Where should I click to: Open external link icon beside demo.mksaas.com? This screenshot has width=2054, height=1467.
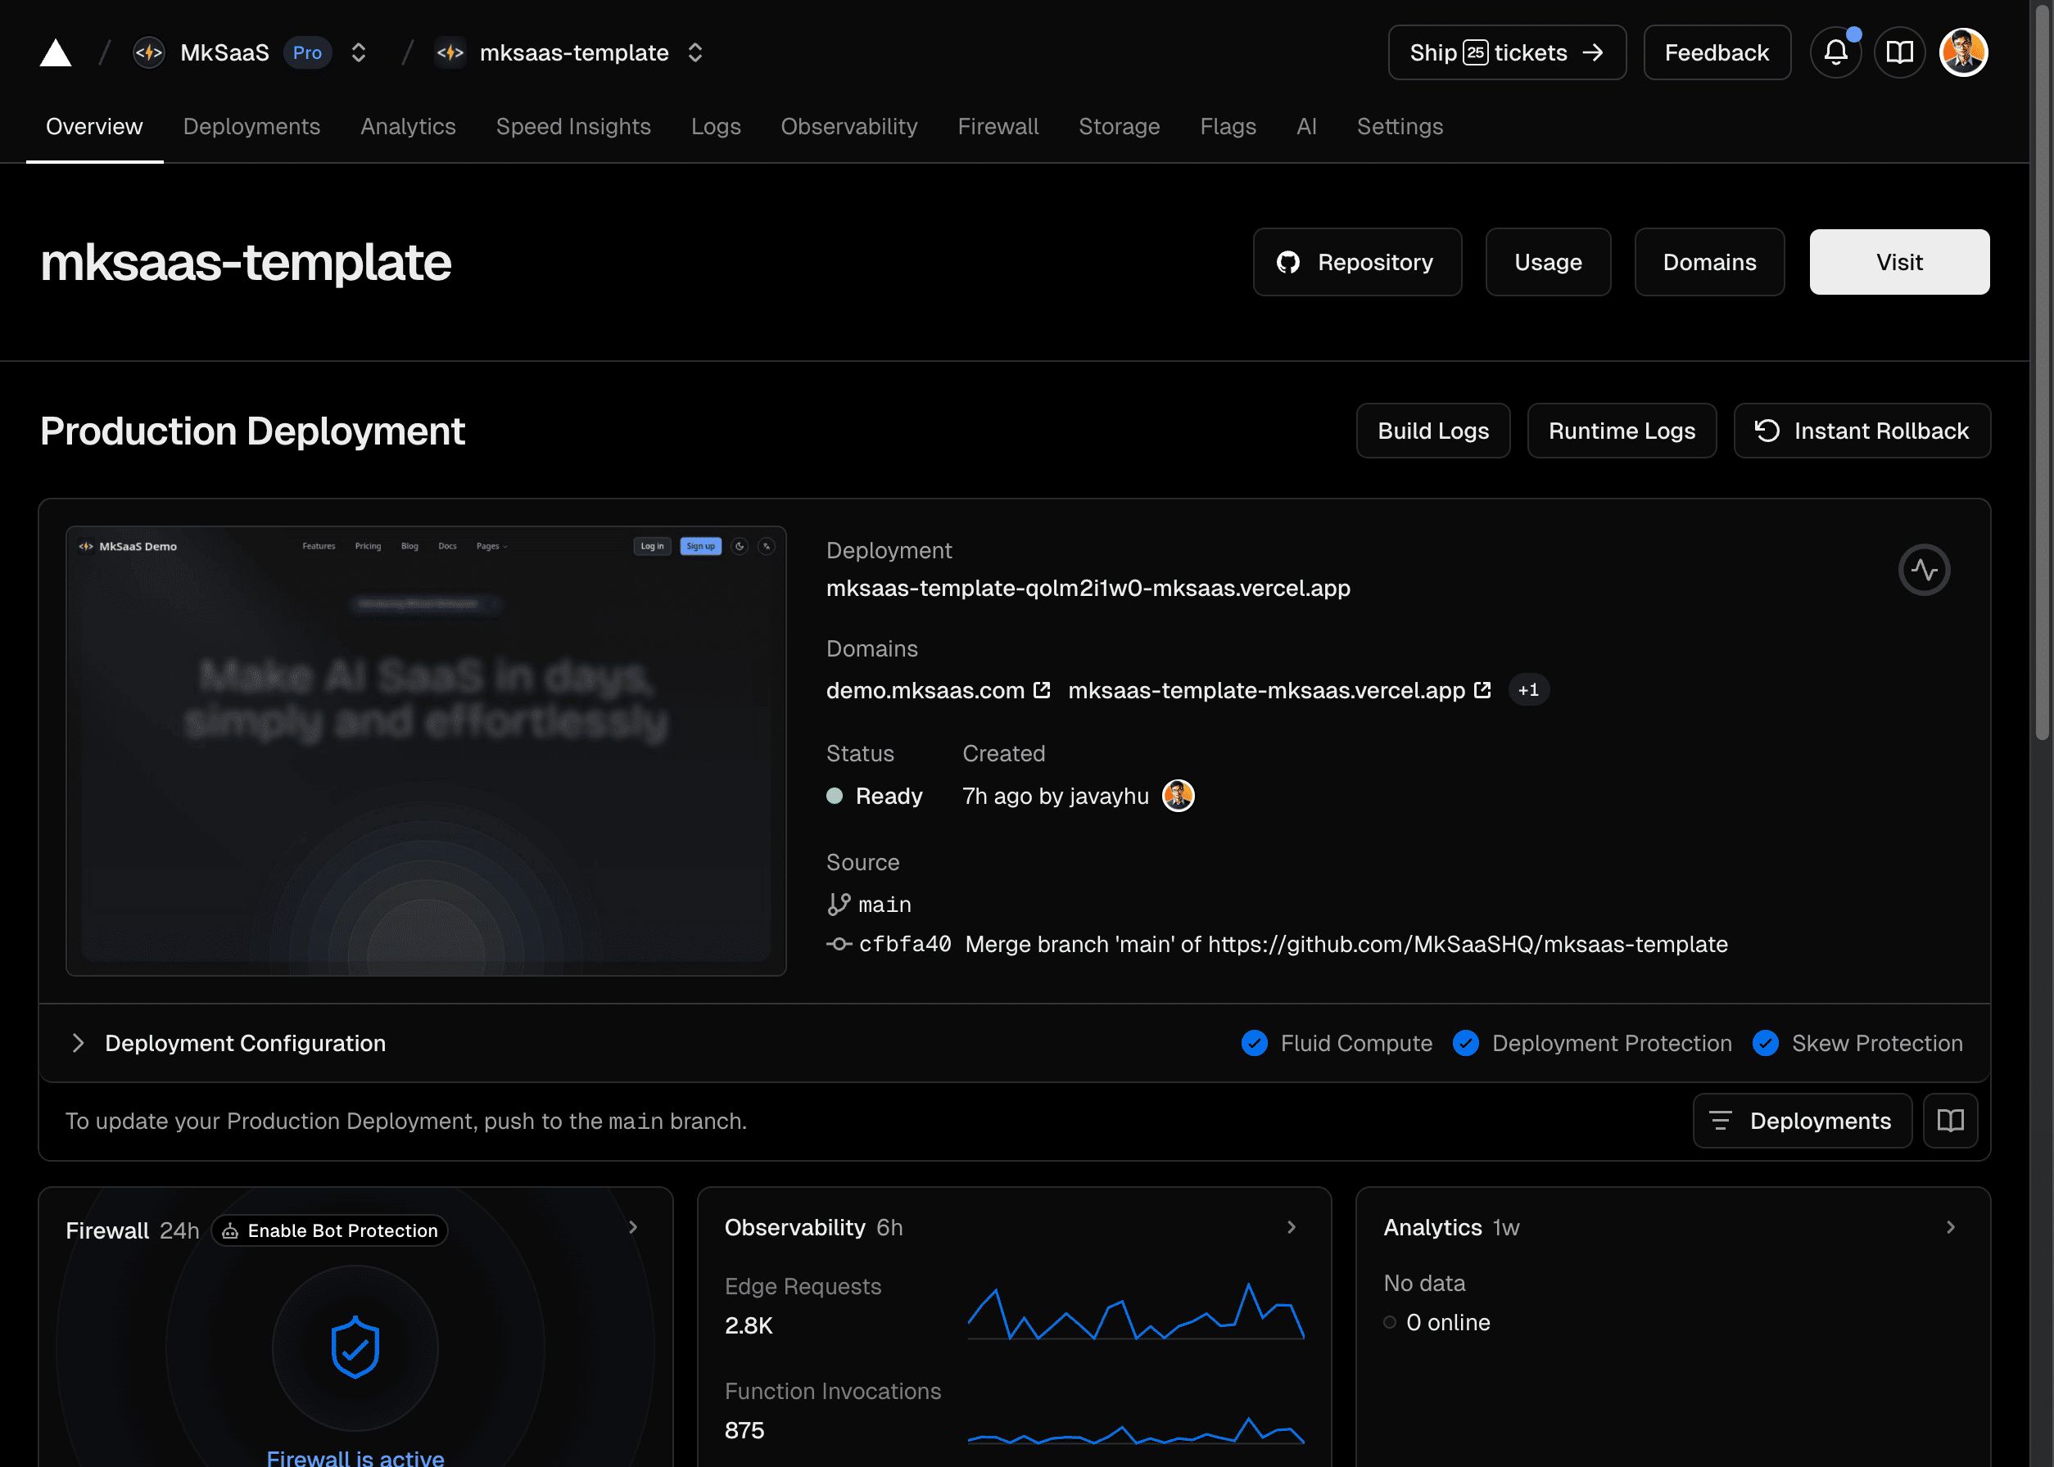[1042, 690]
